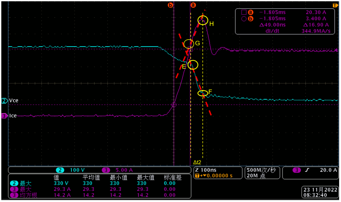Click the date and time display
This screenshot has height=202, width=341.
(320, 192)
